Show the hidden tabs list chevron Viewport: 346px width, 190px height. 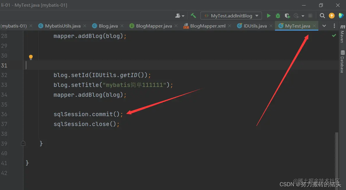pos(324,26)
